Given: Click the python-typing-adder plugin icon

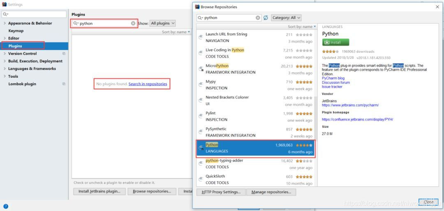Looking at the screenshot, I should pyautogui.click(x=201, y=163).
